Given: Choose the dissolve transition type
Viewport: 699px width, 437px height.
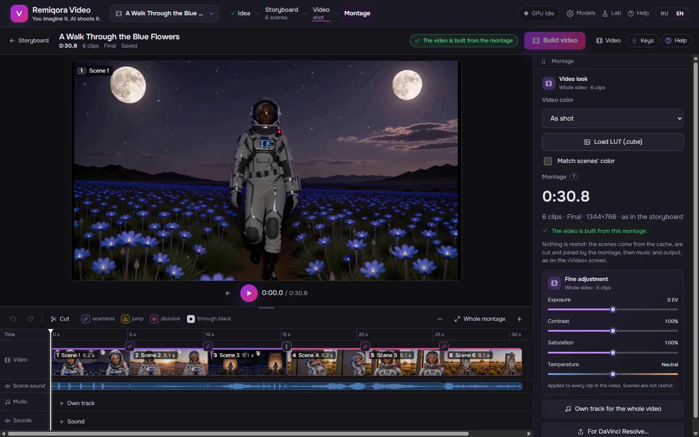Looking at the screenshot, I should tap(165, 319).
